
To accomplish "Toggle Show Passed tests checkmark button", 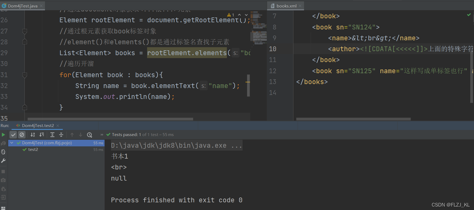I will pos(13,135).
